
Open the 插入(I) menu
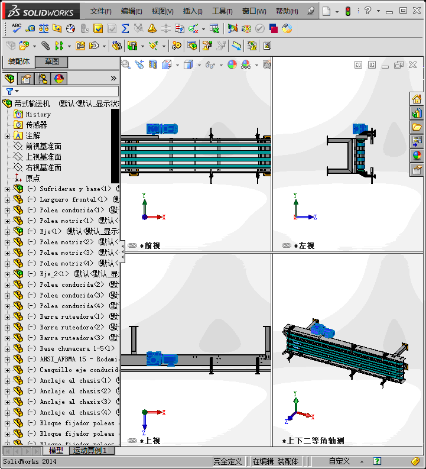click(x=193, y=11)
